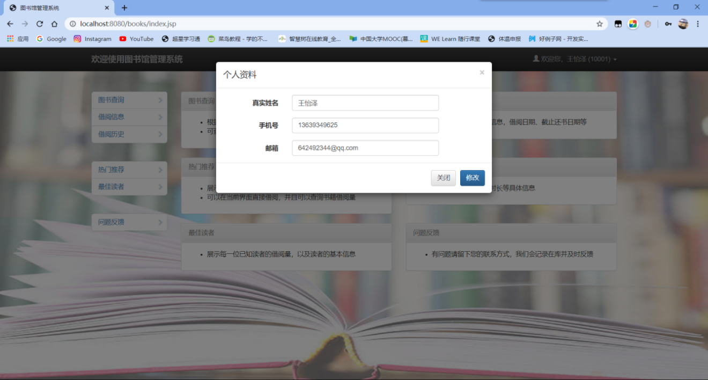Open the 超星学习通 bookmark
The width and height of the screenshot is (708, 380).
181,39
